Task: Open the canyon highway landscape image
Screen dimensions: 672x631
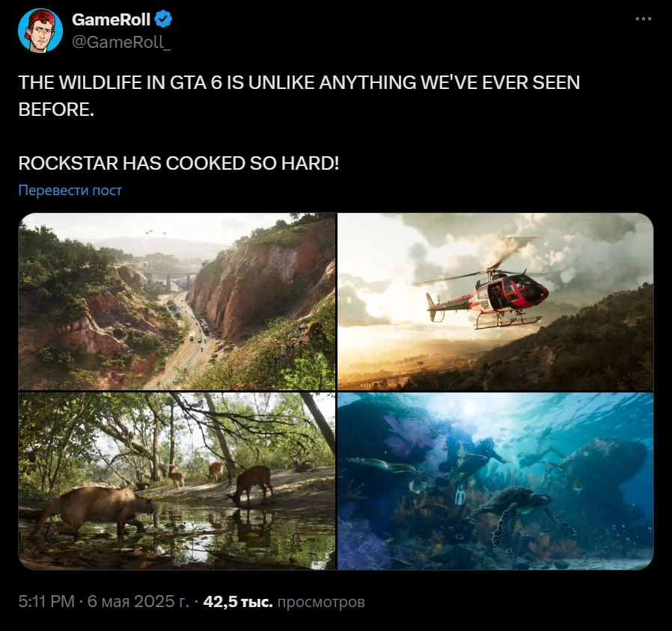Action: tap(177, 301)
